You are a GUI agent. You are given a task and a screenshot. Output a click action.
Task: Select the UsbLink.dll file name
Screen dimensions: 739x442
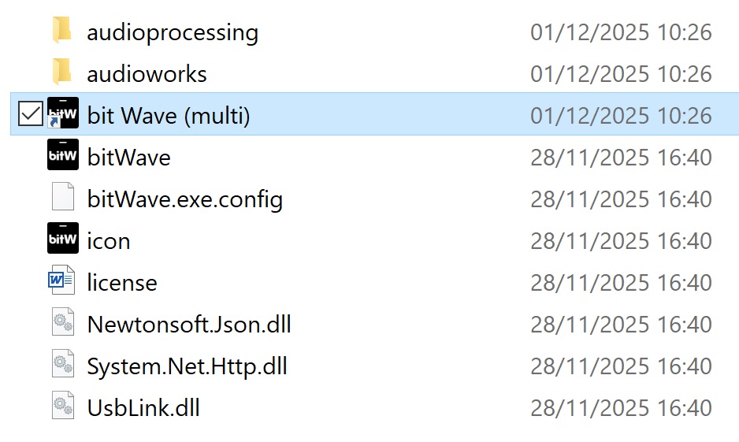143,408
